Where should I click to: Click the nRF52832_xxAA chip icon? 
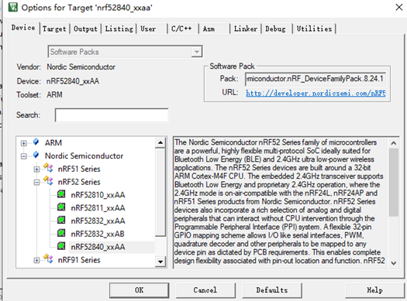click(x=61, y=220)
